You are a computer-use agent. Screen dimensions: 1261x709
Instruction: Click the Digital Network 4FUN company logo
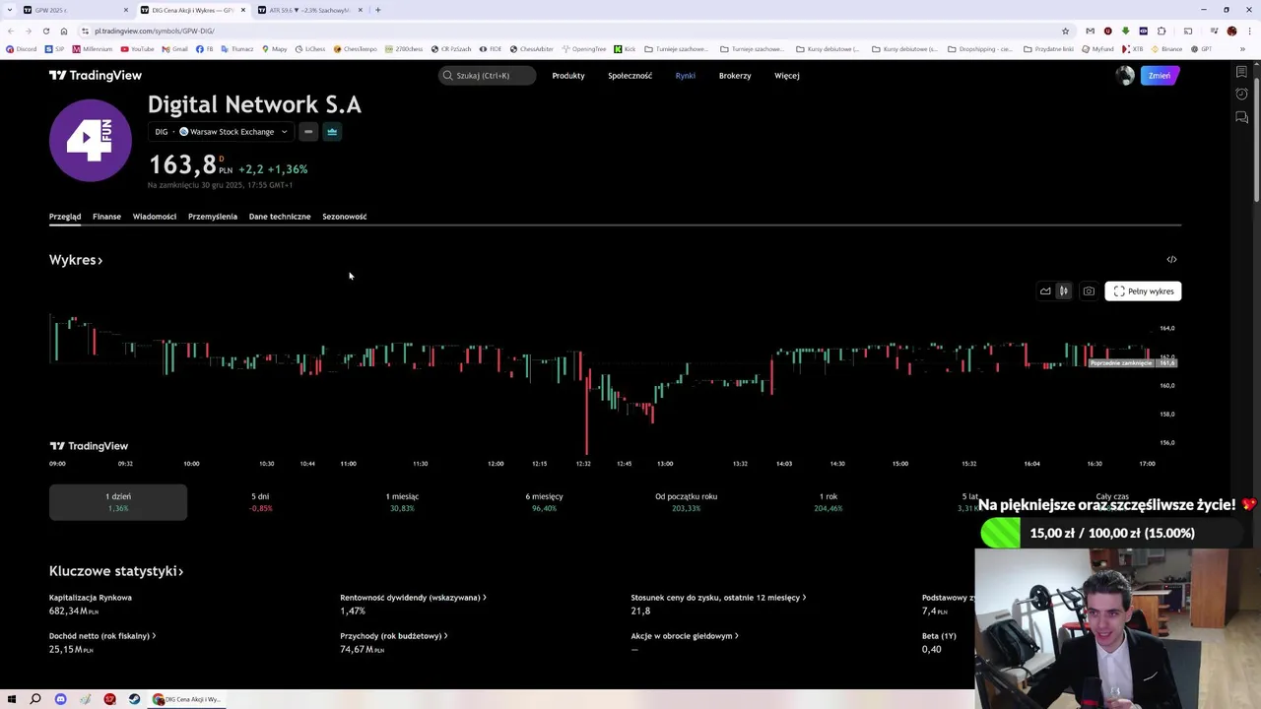(x=91, y=141)
